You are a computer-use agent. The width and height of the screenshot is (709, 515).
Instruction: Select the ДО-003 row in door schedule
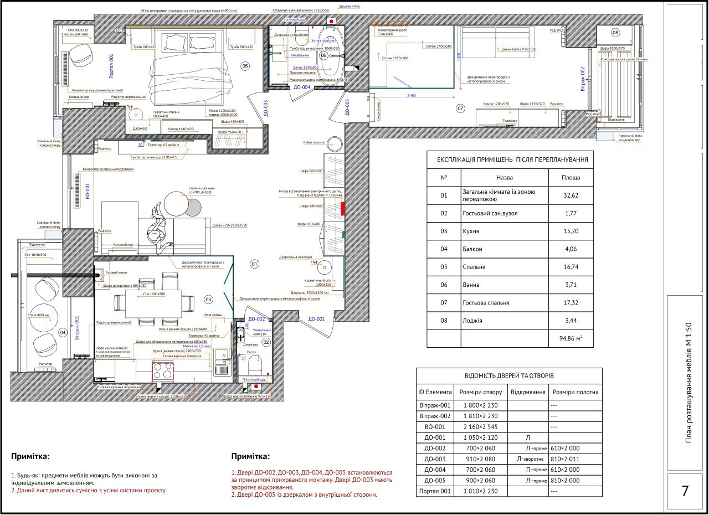(x=508, y=459)
